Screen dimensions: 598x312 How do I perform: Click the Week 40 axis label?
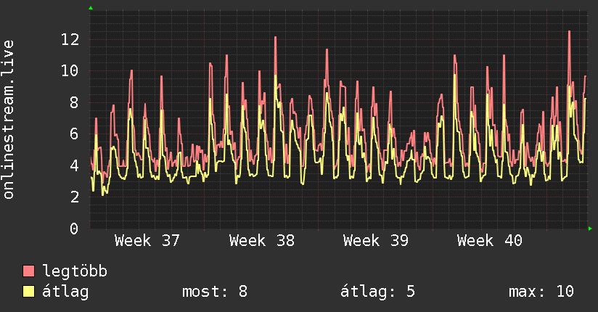pos(490,241)
